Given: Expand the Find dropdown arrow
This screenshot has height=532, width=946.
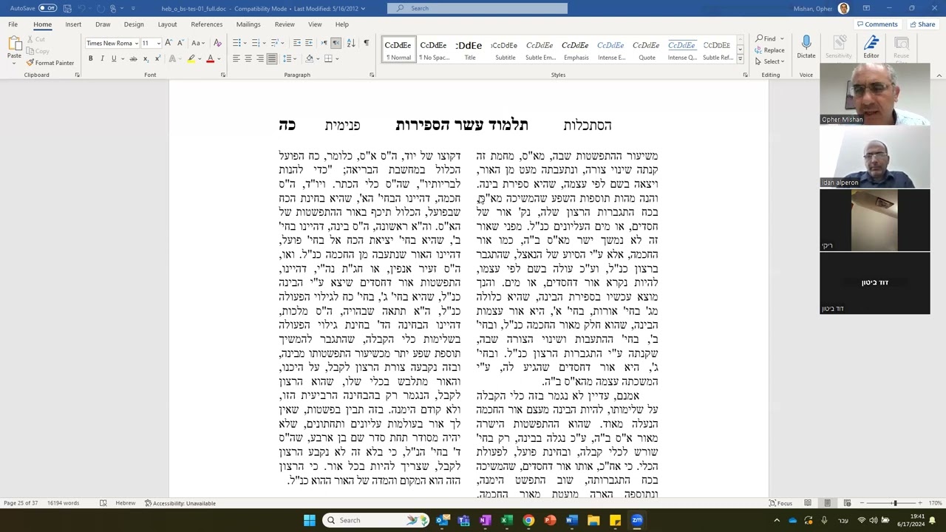Looking at the screenshot, I should pyautogui.click(x=782, y=38).
